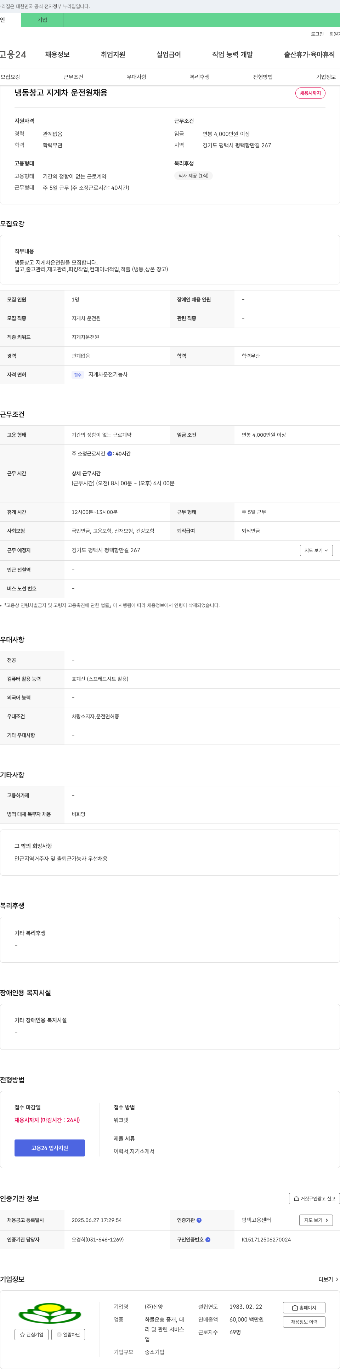Jump to 전형방법 section tab
The width and height of the screenshot is (340, 1369).
point(263,77)
